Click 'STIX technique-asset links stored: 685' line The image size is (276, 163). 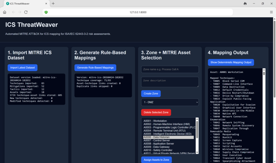(x=36, y=95)
